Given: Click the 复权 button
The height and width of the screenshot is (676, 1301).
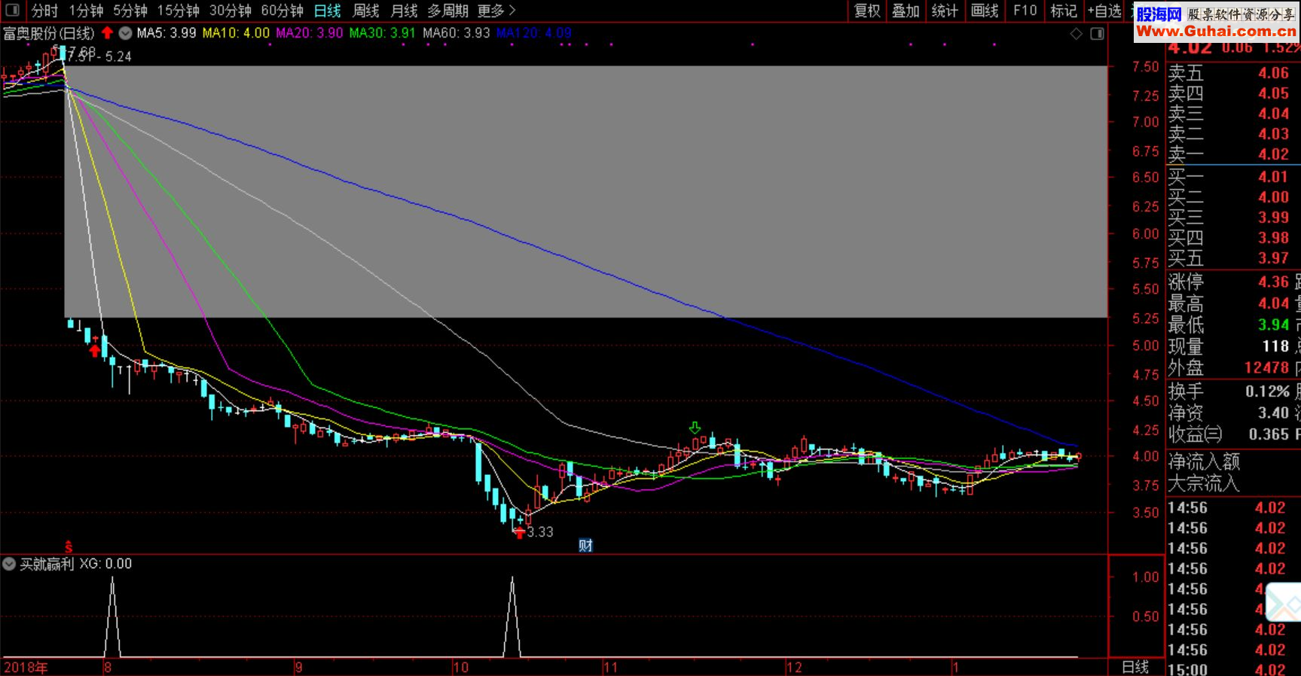Looking at the screenshot, I should (x=867, y=11).
